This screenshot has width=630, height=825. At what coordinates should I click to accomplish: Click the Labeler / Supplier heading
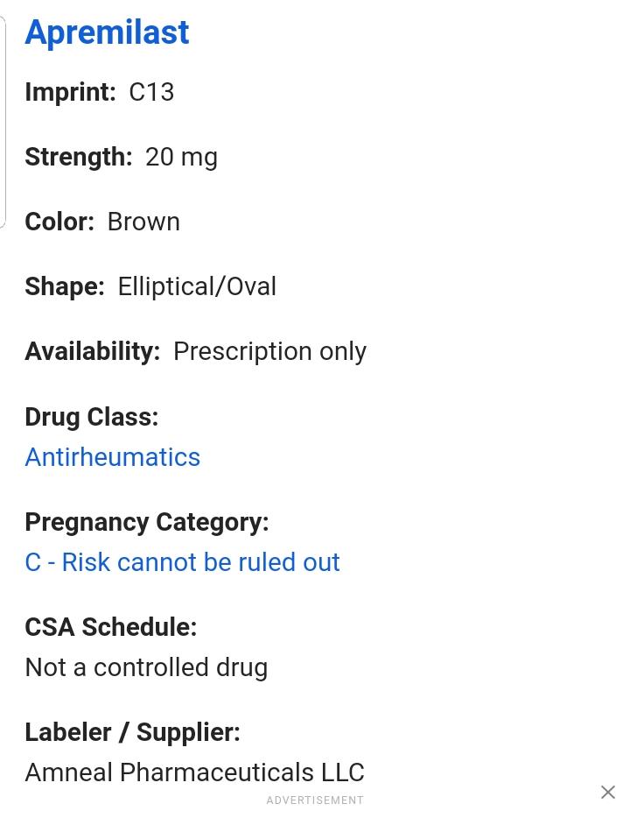[x=132, y=732]
